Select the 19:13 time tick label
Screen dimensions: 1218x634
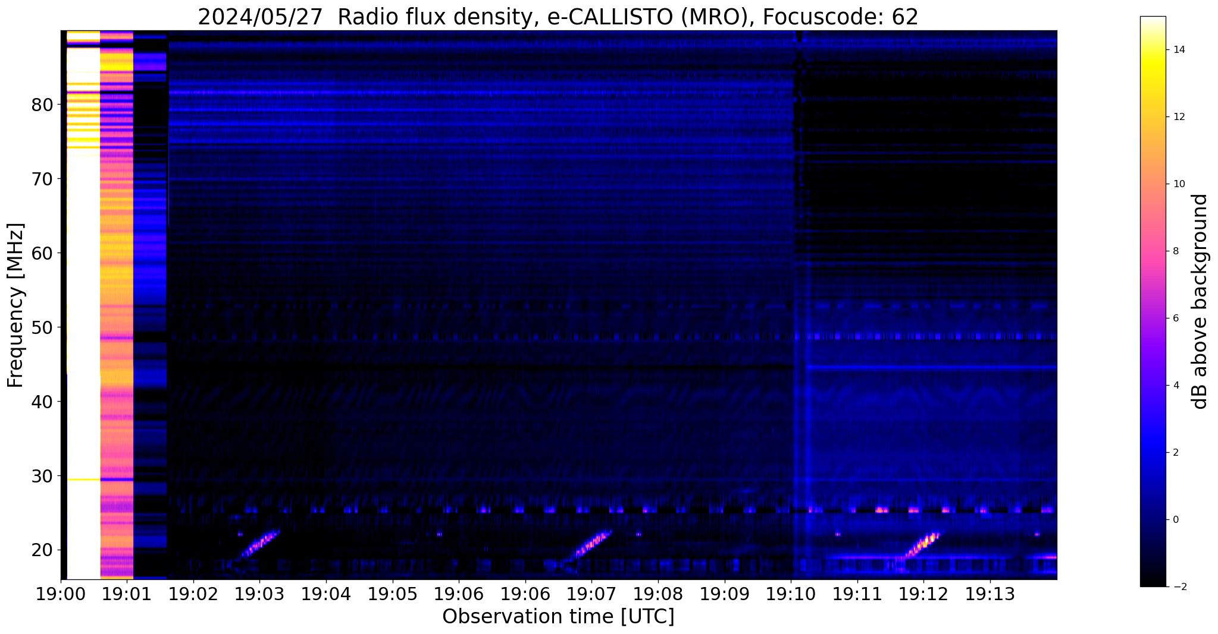(990, 594)
